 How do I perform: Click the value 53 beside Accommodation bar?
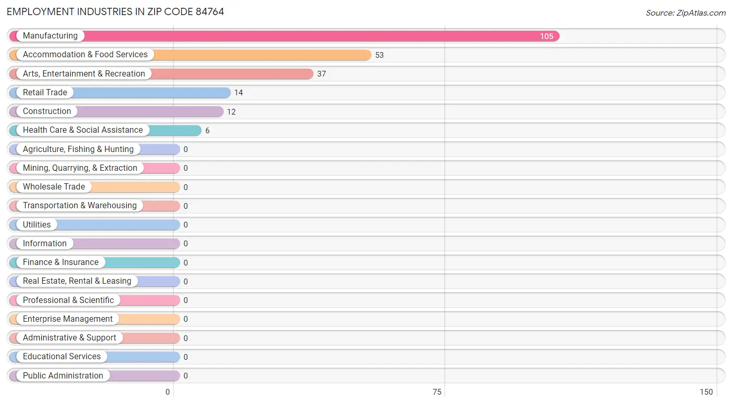pos(380,55)
